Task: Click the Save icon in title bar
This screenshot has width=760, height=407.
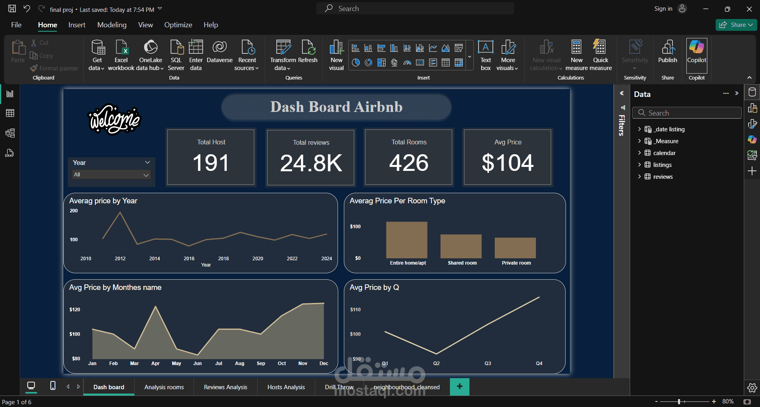Action: (x=12, y=9)
